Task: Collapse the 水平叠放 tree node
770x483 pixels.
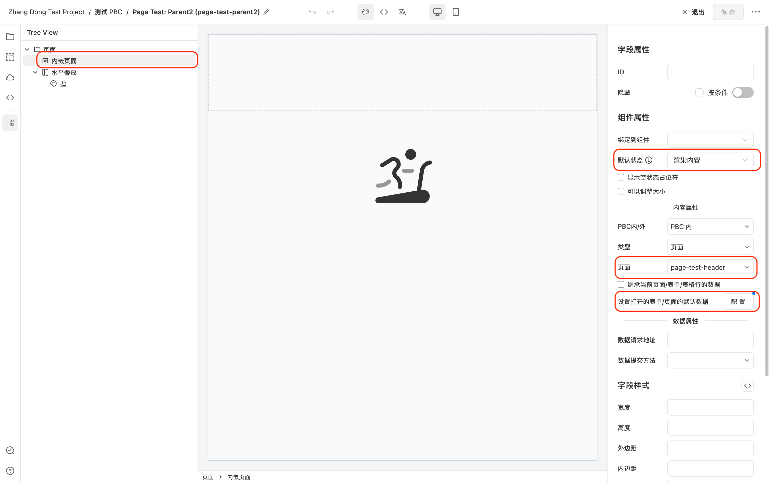Action: (x=35, y=73)
